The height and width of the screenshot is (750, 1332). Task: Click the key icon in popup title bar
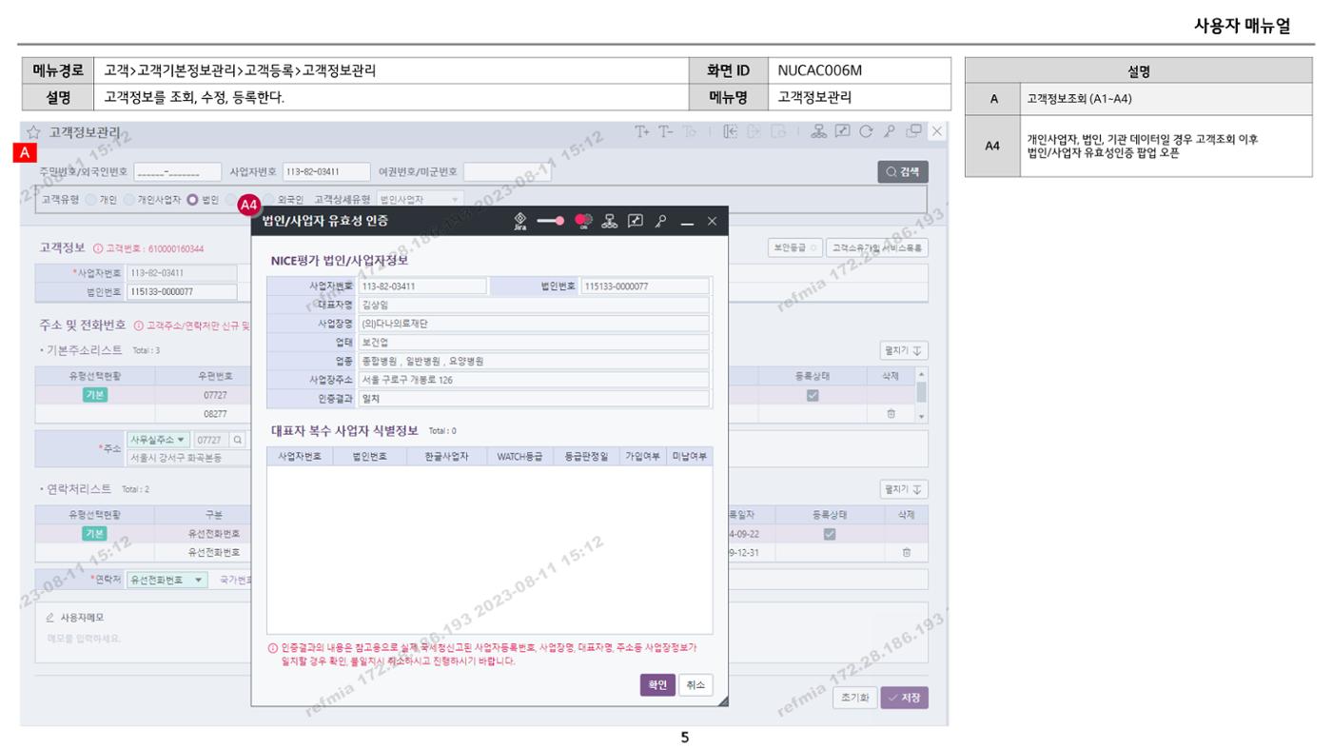click(x=660, y=221)
